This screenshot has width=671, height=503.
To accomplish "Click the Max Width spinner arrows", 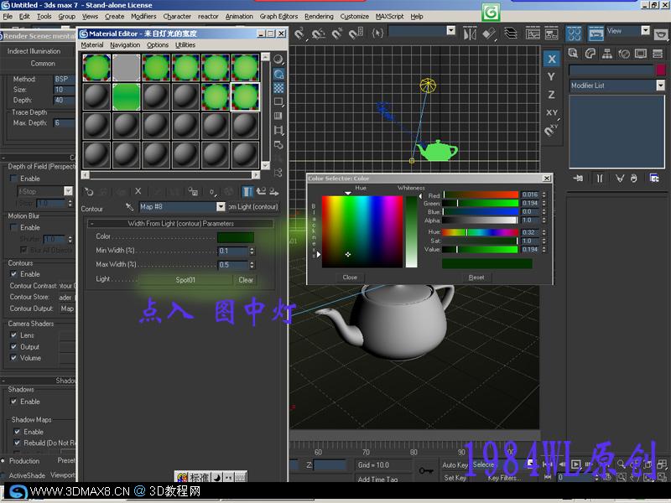I will pyautogui.click(x=252, y=265).
